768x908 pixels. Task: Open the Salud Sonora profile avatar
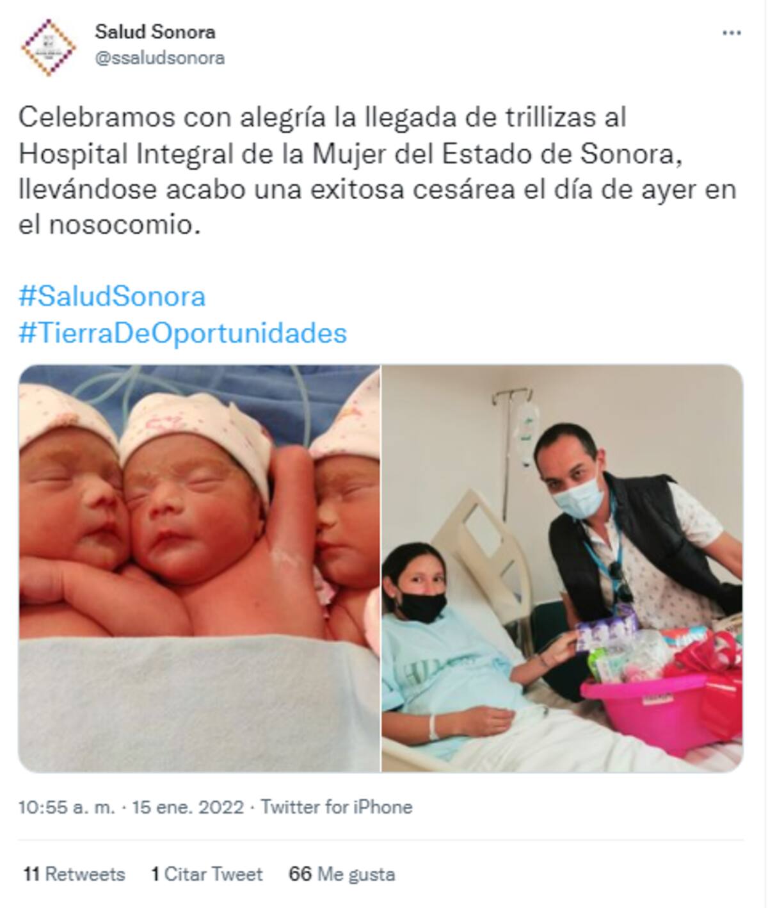47,47
